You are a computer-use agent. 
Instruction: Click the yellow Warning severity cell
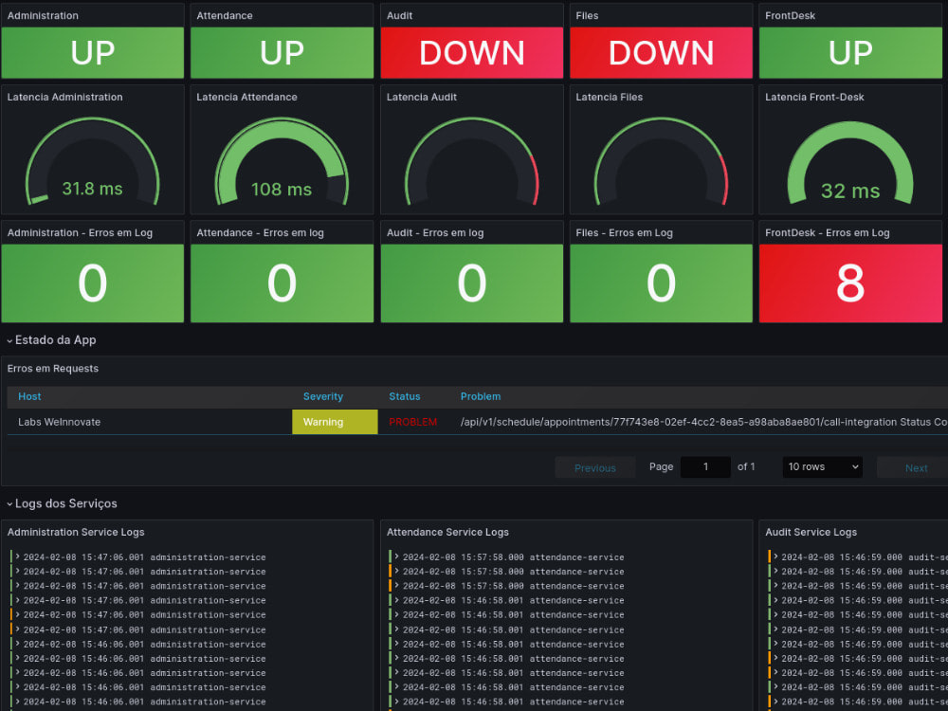pos(335,422)
